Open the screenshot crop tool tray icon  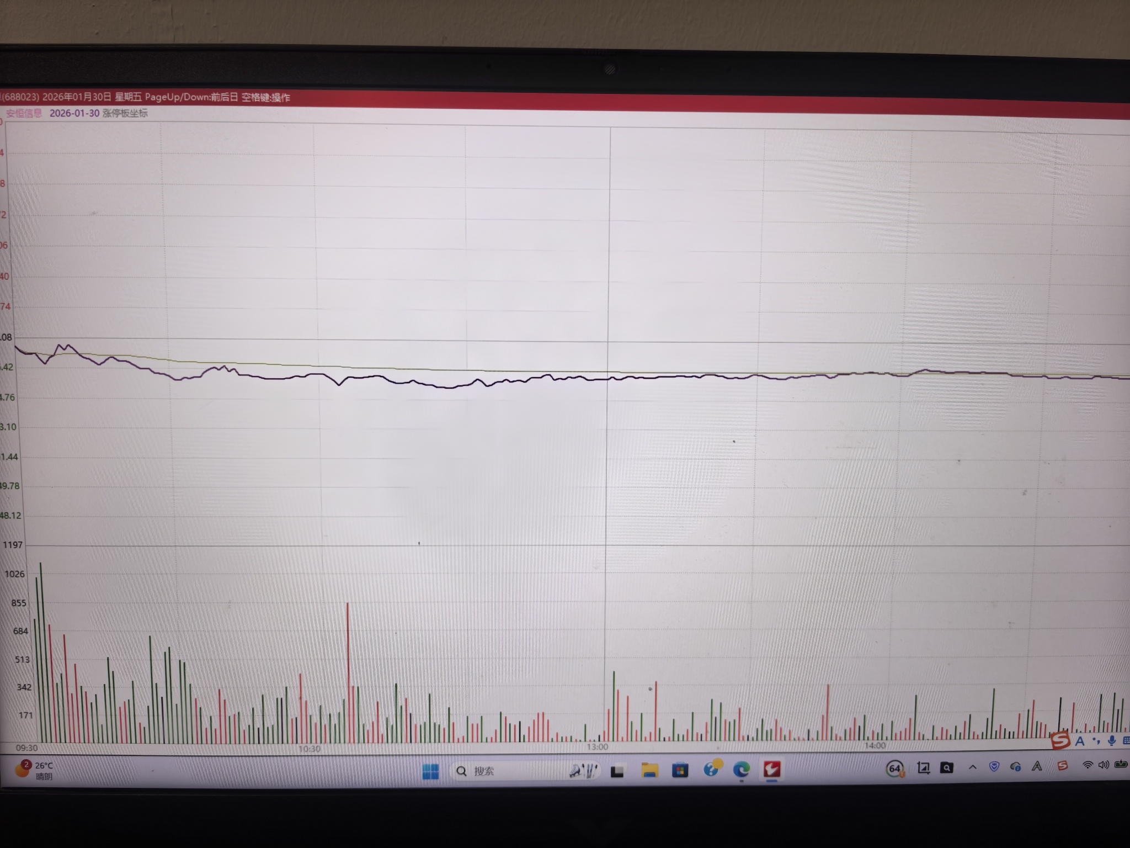923,767
